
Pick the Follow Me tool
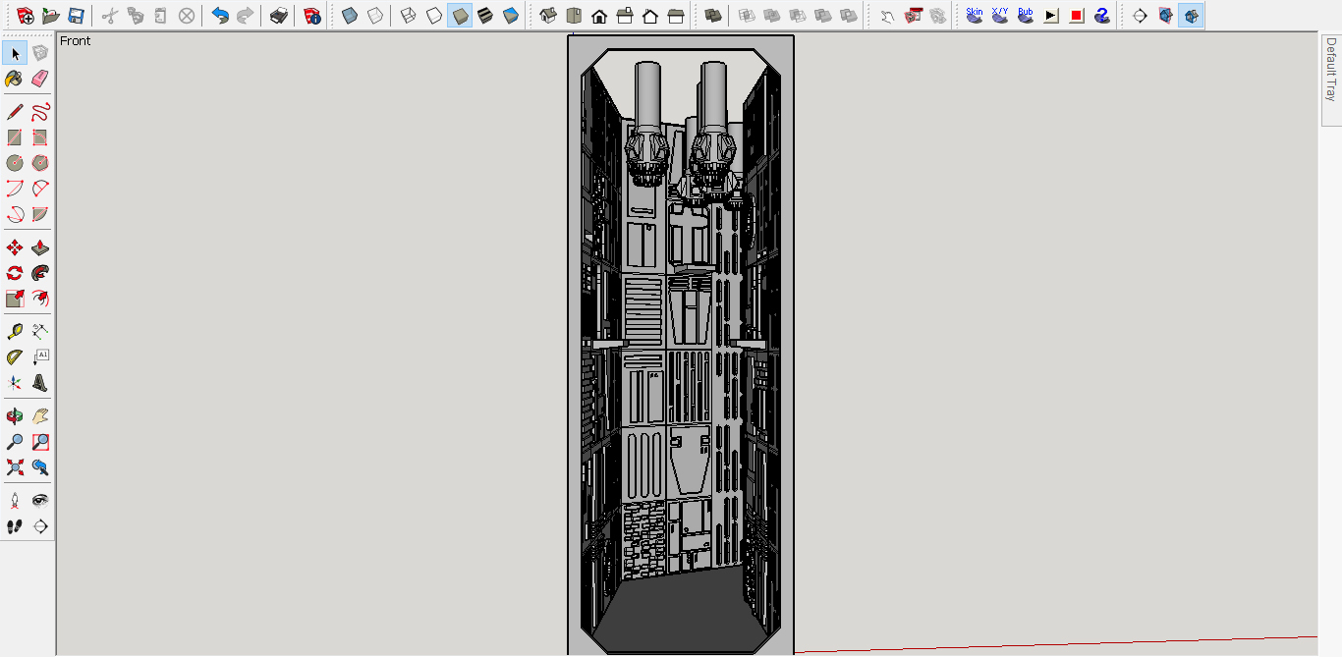pos(40,273)
